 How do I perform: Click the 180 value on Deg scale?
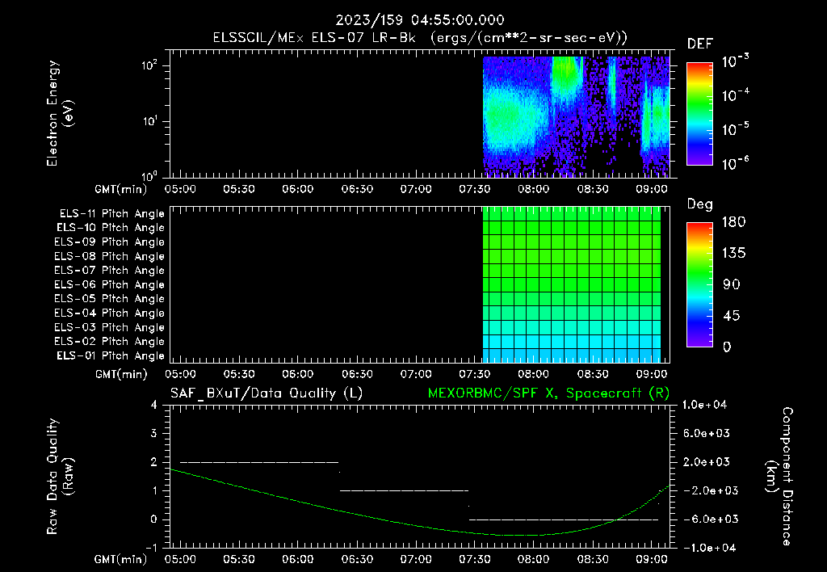coord(733,221)
